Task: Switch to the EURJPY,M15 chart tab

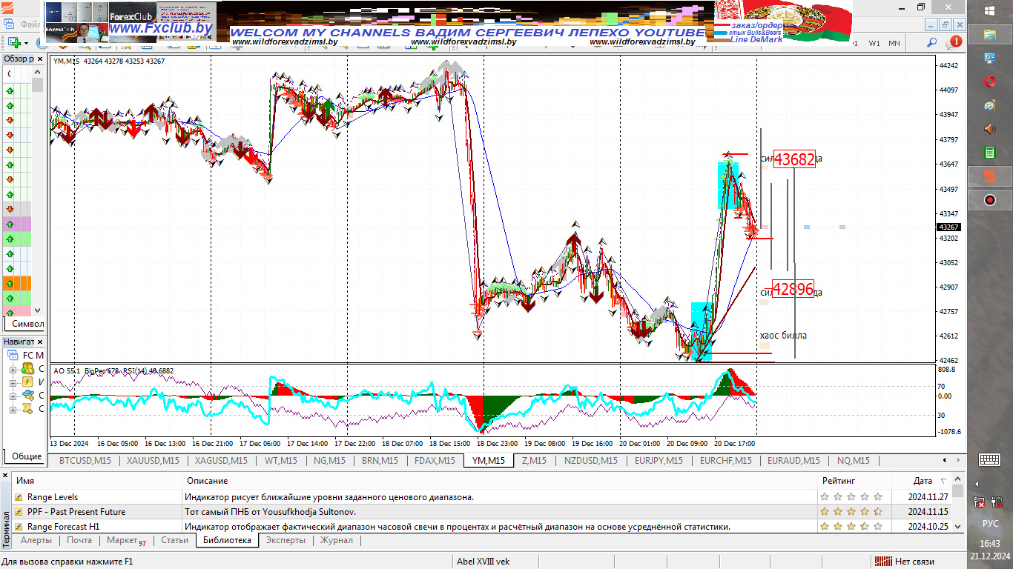Action: (659, 461)
